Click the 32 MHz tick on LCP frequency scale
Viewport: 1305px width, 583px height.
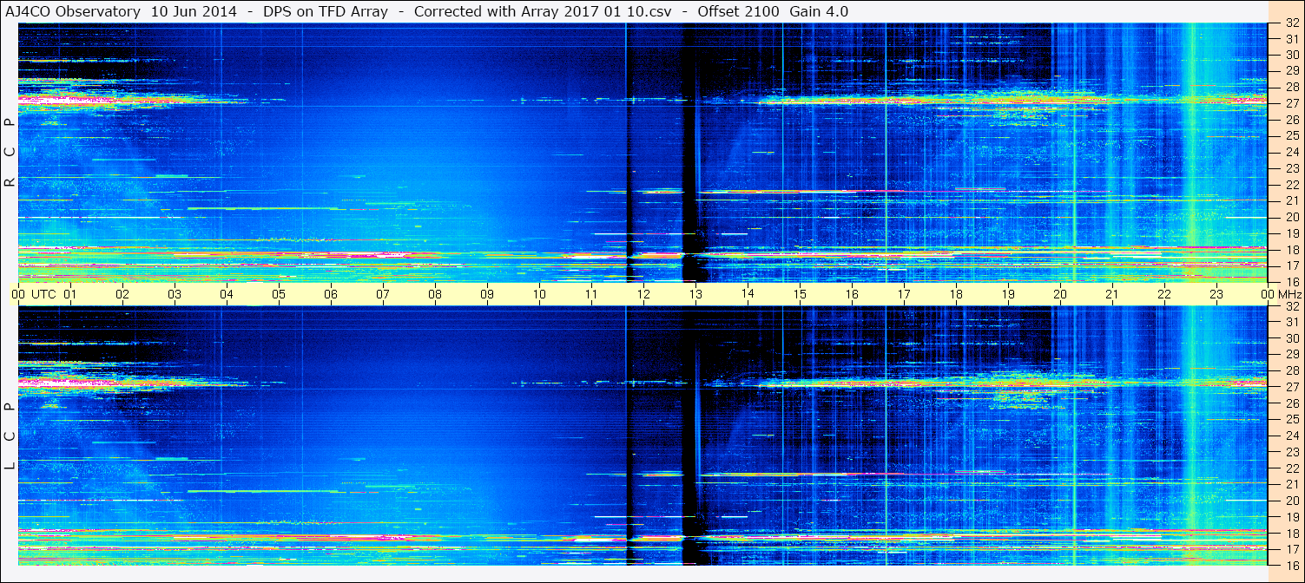pos(1291,306)
